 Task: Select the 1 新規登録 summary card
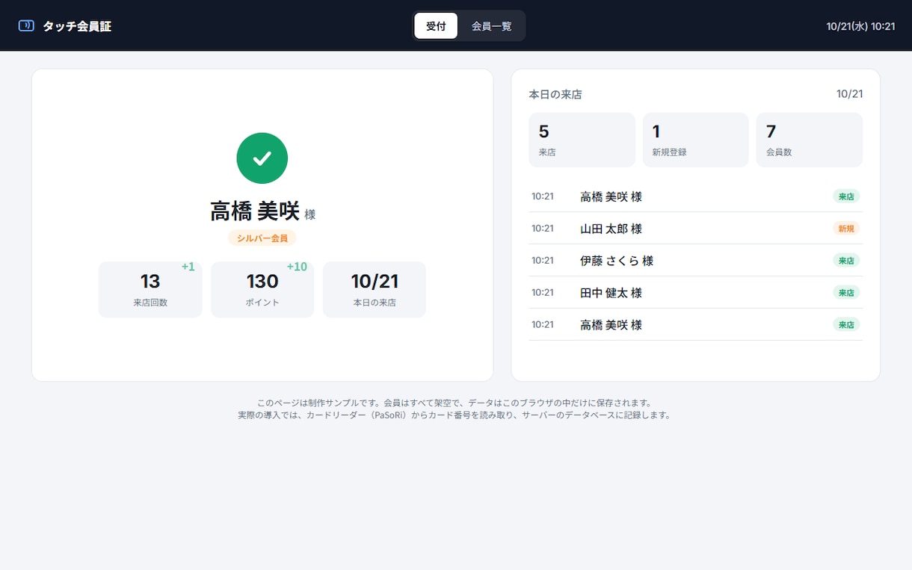pos(695,140)
